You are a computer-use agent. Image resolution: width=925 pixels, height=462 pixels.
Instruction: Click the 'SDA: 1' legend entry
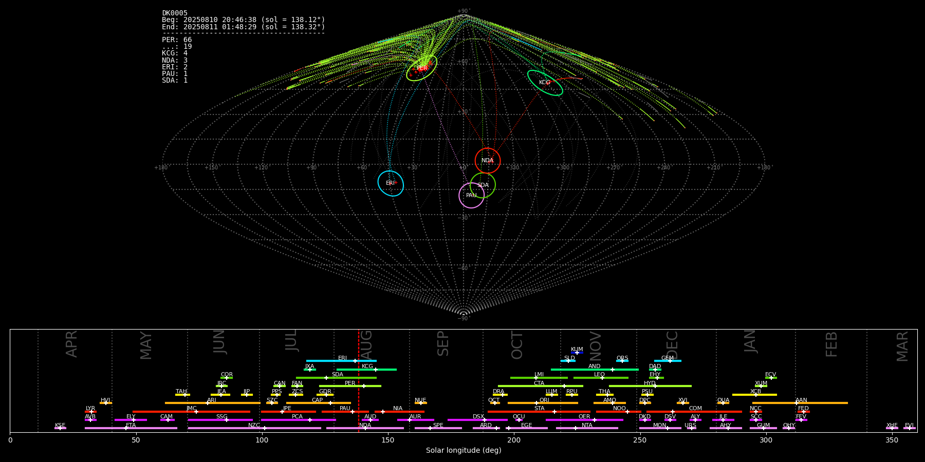tap(175, 81)
